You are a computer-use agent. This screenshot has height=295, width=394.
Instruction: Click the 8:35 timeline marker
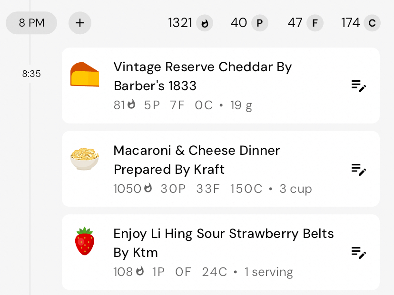31,74
